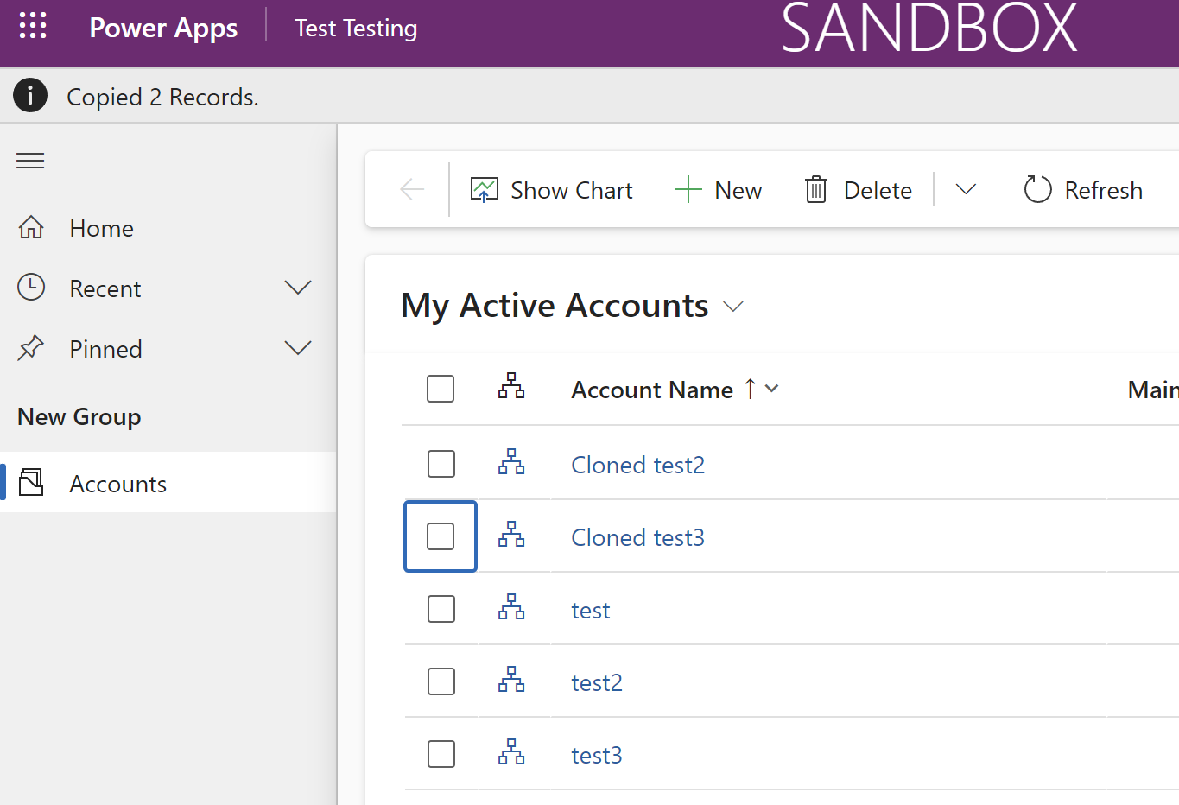The height and width of the screenshot is (805, 1179).
Task: Click the Power Apps title
Action: tap(163, 28)
